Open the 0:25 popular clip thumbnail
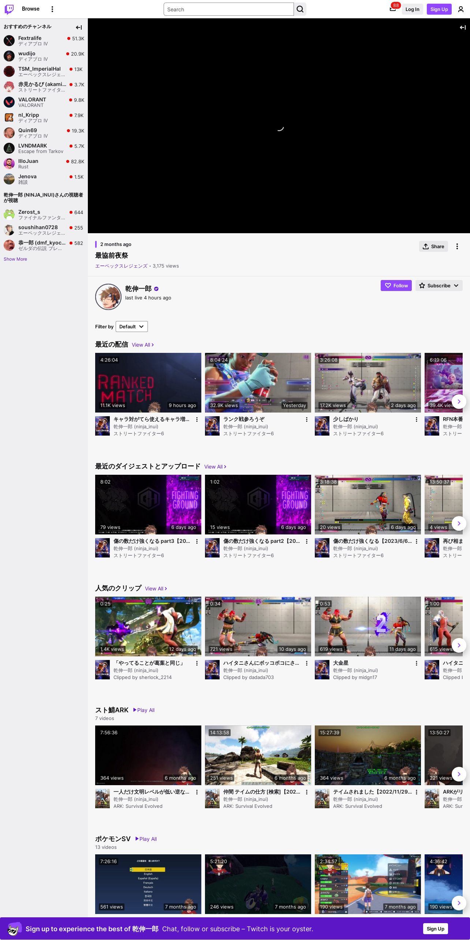Image resolution: width=470 pixels, height=940 pixels. click(x=148, y=626)
